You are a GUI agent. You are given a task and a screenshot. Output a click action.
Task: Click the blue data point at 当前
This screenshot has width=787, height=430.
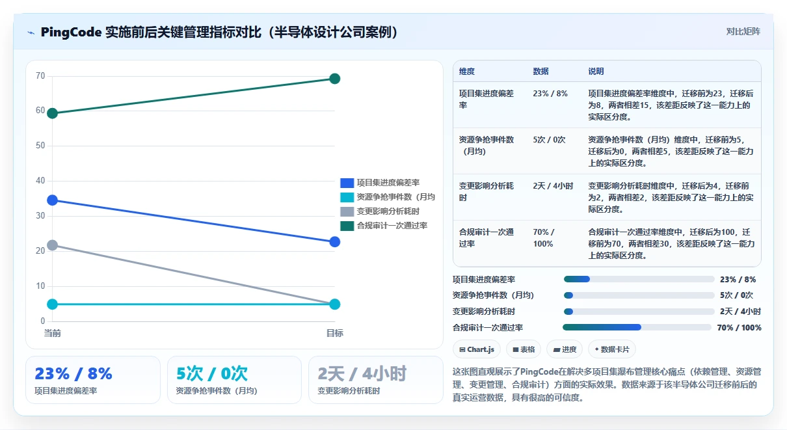[x=53, y=200]
